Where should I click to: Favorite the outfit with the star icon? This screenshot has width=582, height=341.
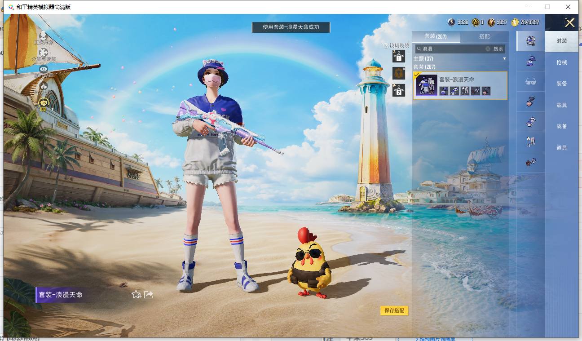[x=137, y=295]
